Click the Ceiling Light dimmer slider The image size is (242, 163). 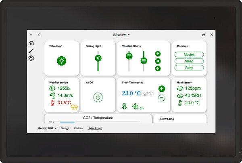pos(98,60)
